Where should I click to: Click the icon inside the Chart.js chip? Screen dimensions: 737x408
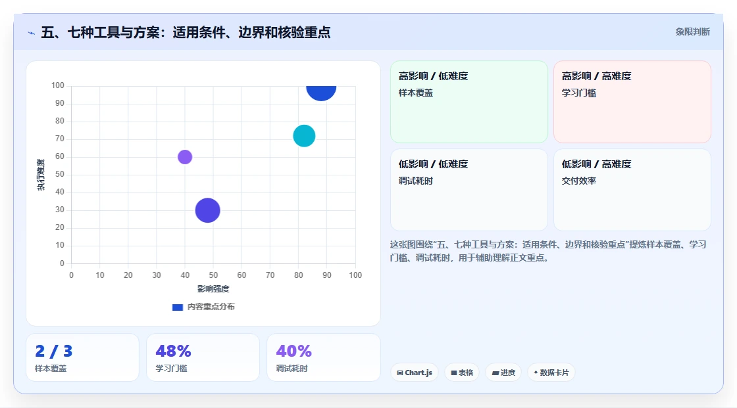(x=400, y=373)
